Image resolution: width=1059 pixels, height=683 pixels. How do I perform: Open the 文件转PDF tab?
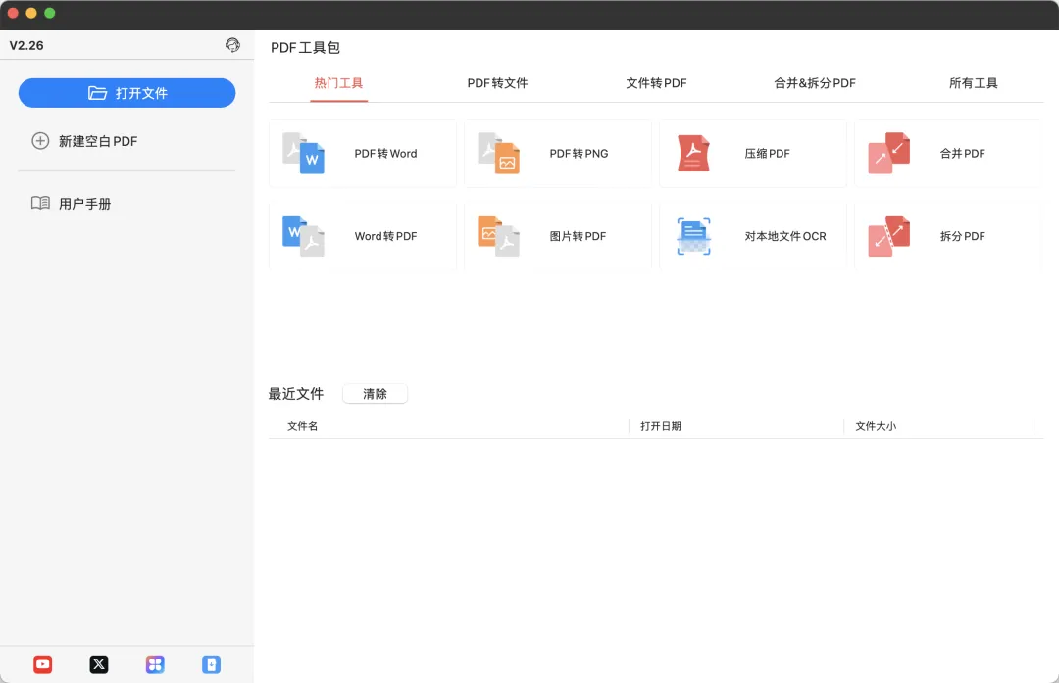656,83
